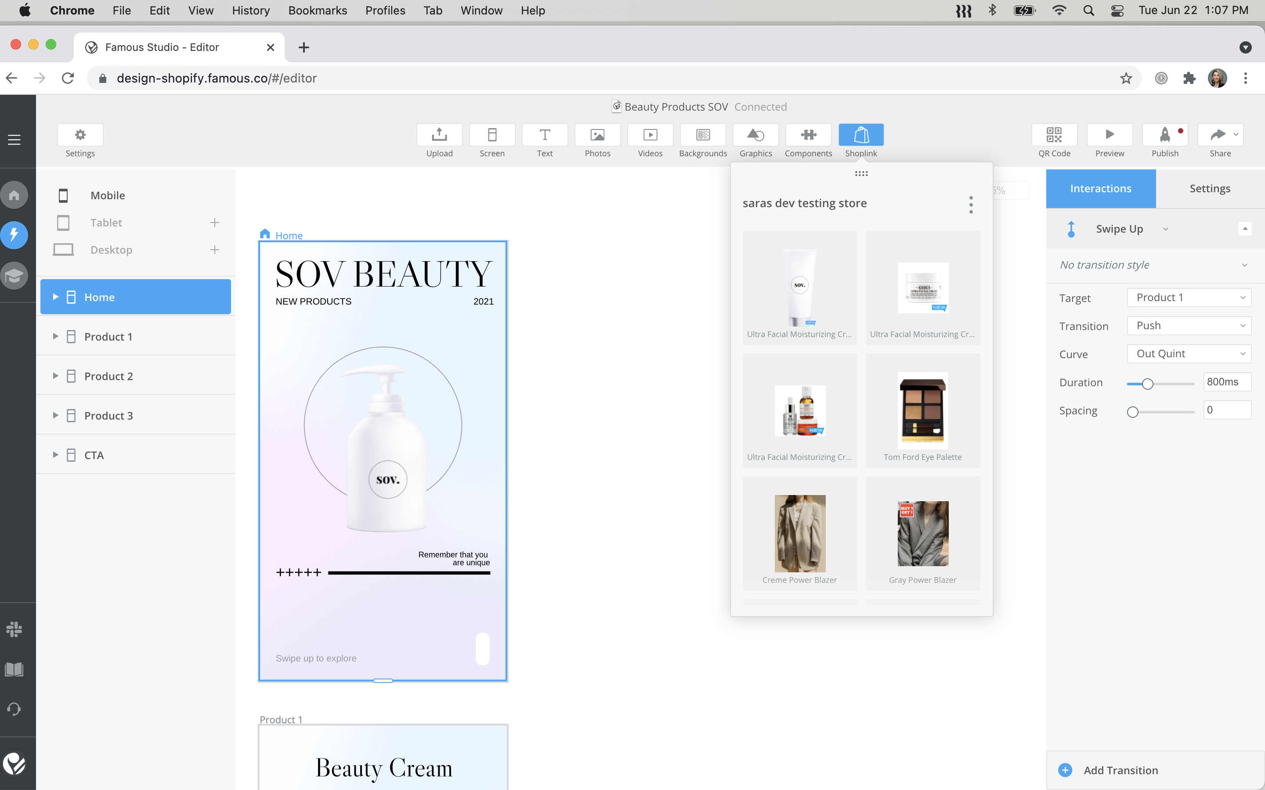This screenshot has width=1265, height=790.
Task: Collapse the Swipe Up interaction panel
Action: (x=1245, y=229)
